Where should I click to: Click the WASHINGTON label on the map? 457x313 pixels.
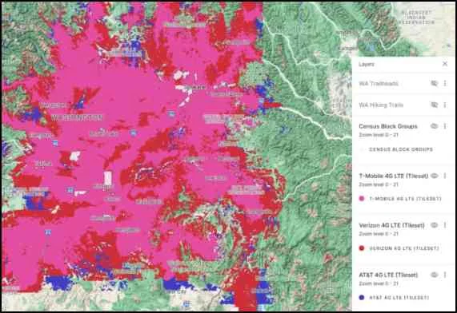pyautogui.click(x=77, y=117)
